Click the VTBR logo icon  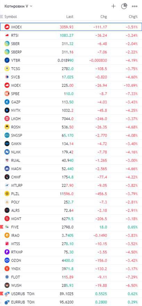[x=7, y=60]
